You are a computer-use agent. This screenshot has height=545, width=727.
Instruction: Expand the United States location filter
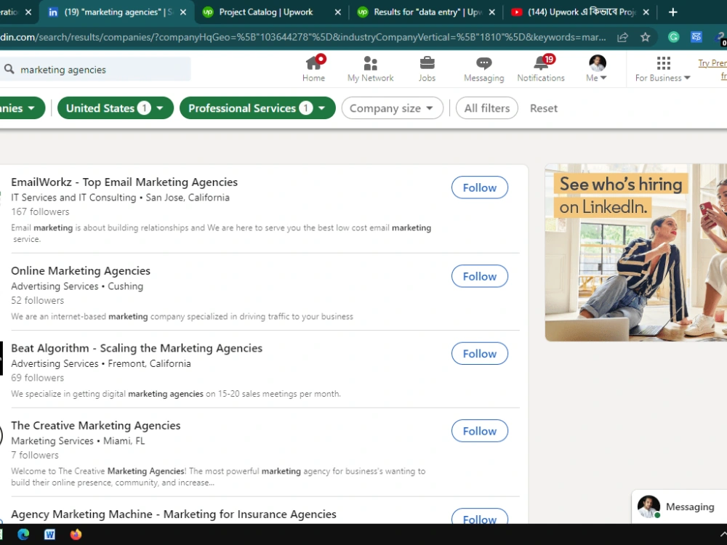pyautogui.click(x=115, y=108)
